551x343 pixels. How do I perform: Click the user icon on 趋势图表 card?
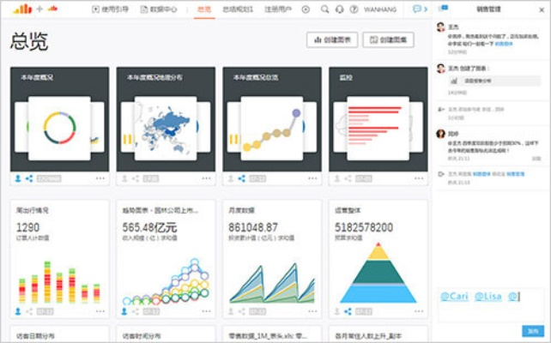click(x=124, y=311)
